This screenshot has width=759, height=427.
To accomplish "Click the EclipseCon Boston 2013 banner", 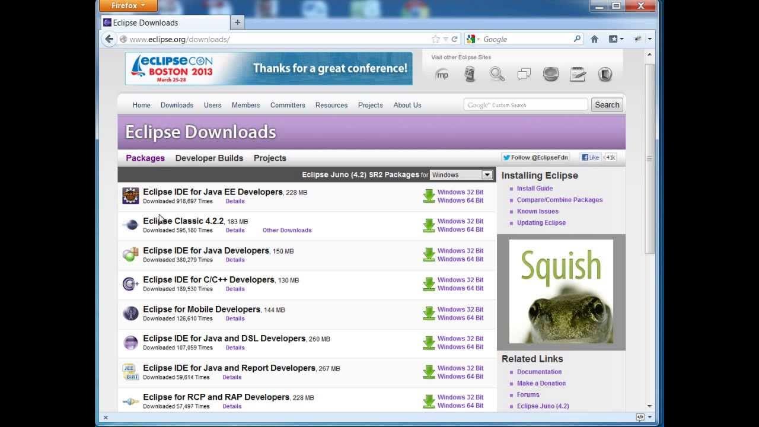I will tap(269, 69).
